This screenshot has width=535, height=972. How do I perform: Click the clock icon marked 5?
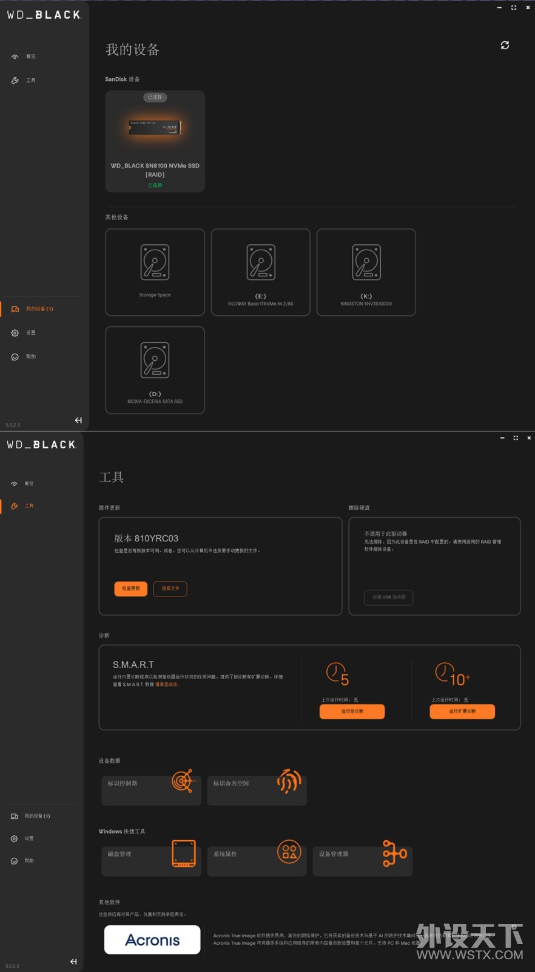point(337,674)
